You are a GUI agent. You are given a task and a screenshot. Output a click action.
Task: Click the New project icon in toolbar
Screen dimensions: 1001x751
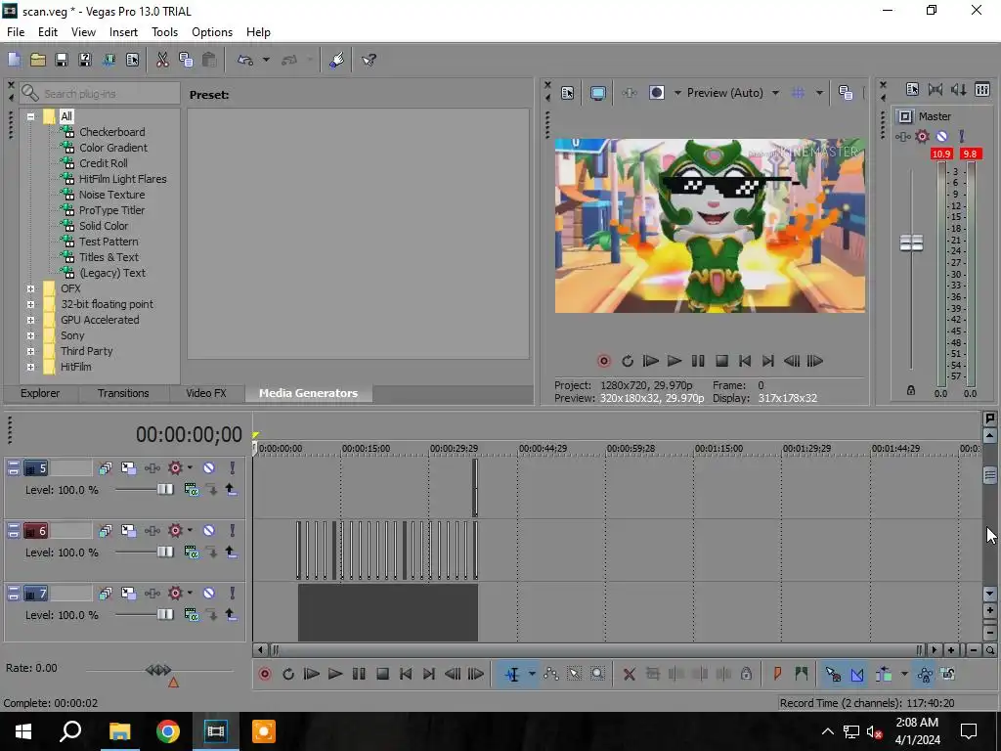(x=14, y=60)
